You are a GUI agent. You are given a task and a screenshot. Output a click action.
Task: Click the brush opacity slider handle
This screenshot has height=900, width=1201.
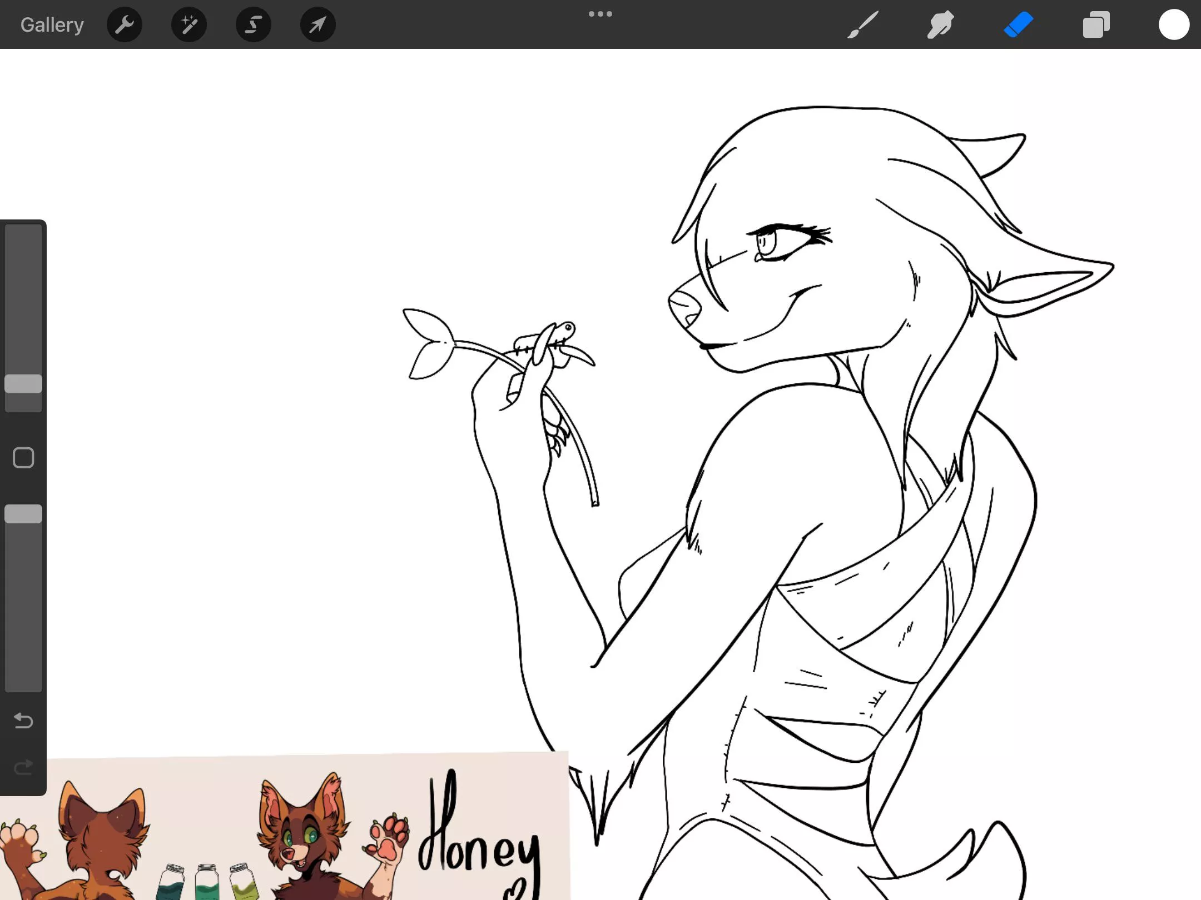(x=23, y=514)
